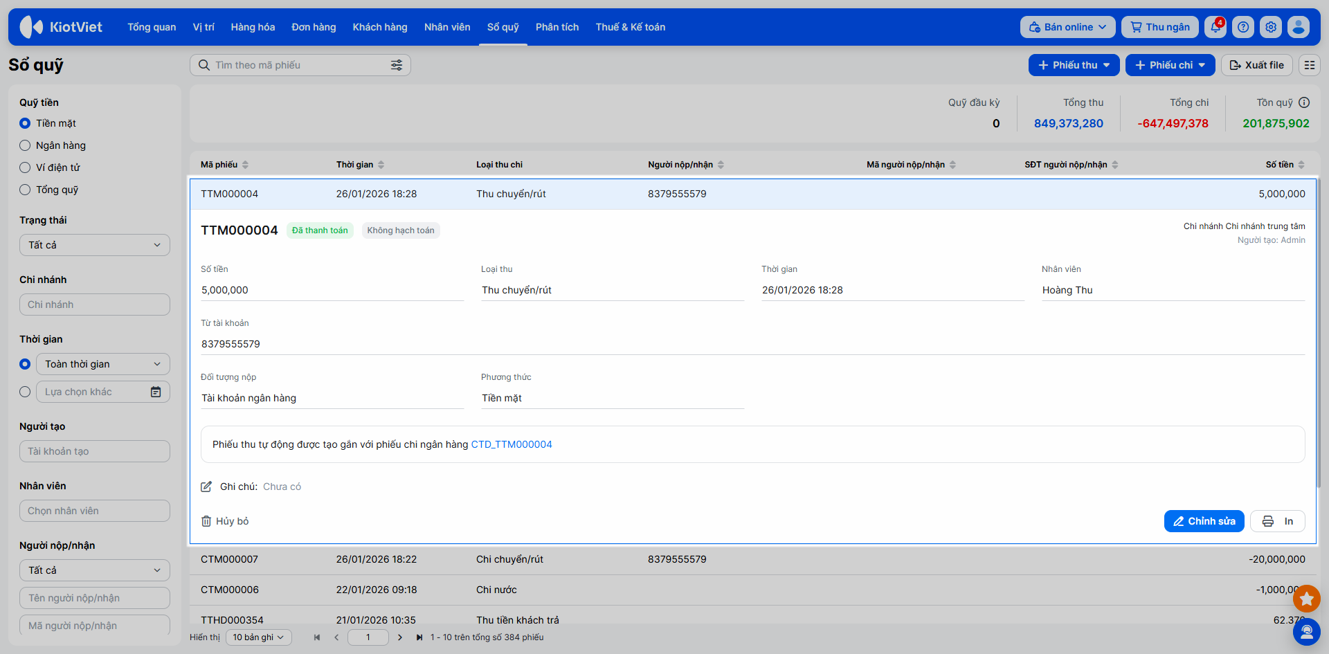1329x654 pixels.
Task: Open the Toàn thời gian dropdown
Action: pos(102,364)
